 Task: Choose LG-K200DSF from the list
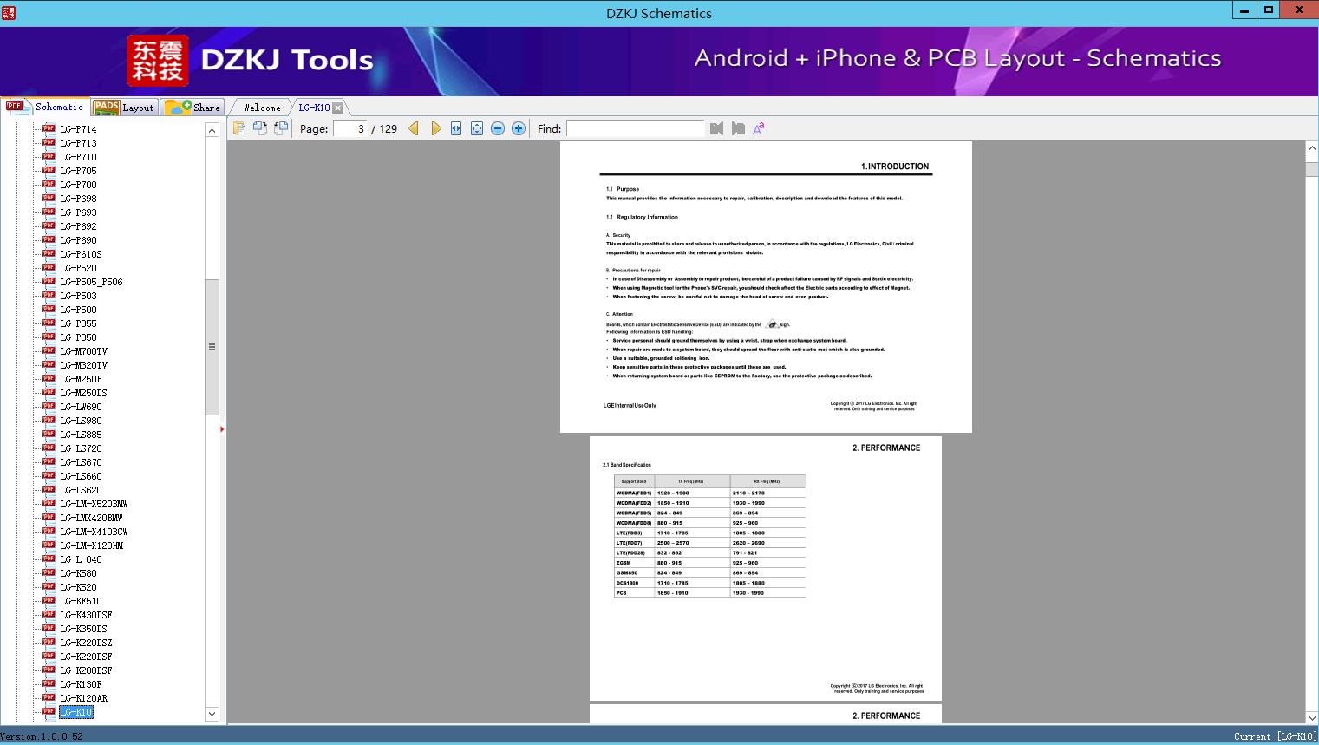(x=86, y=670)
